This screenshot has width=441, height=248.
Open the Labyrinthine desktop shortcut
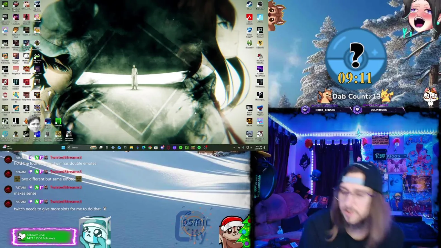16,122
